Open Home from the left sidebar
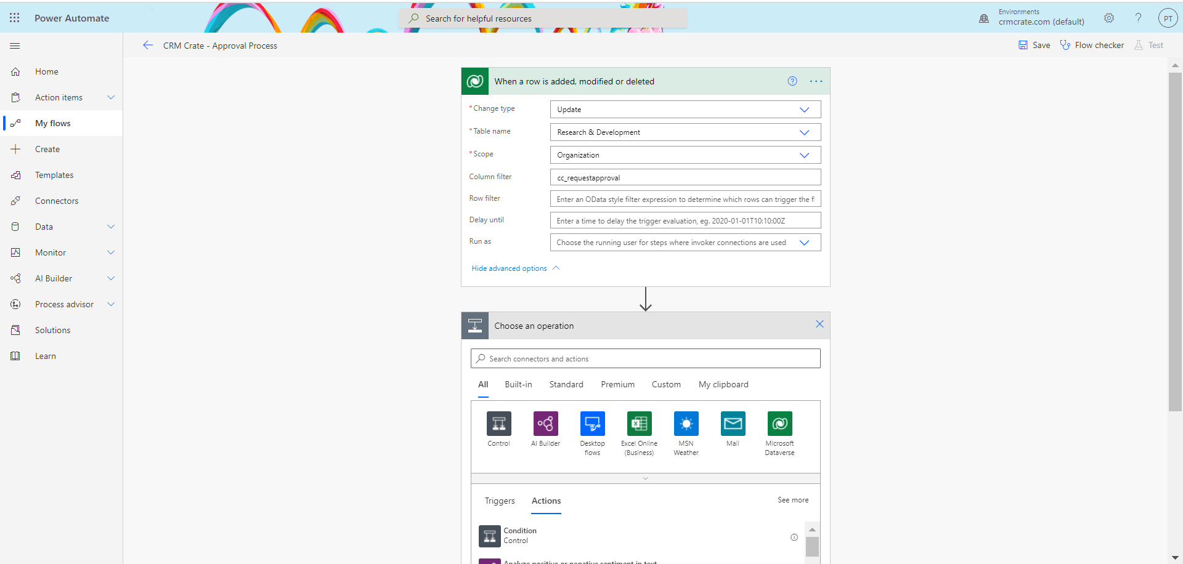This screenshot has height=564, width=1183. pos(46,71)
